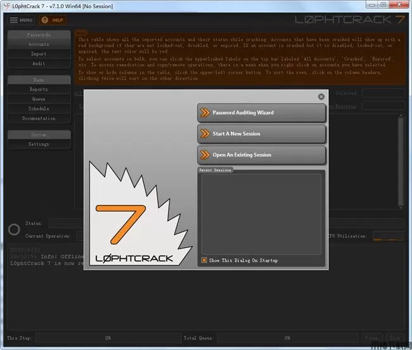This screenshot has height=350, width=412.
Task: Click the Start A New Session chevron arrow icon
Action: click(x=205, y=134)
